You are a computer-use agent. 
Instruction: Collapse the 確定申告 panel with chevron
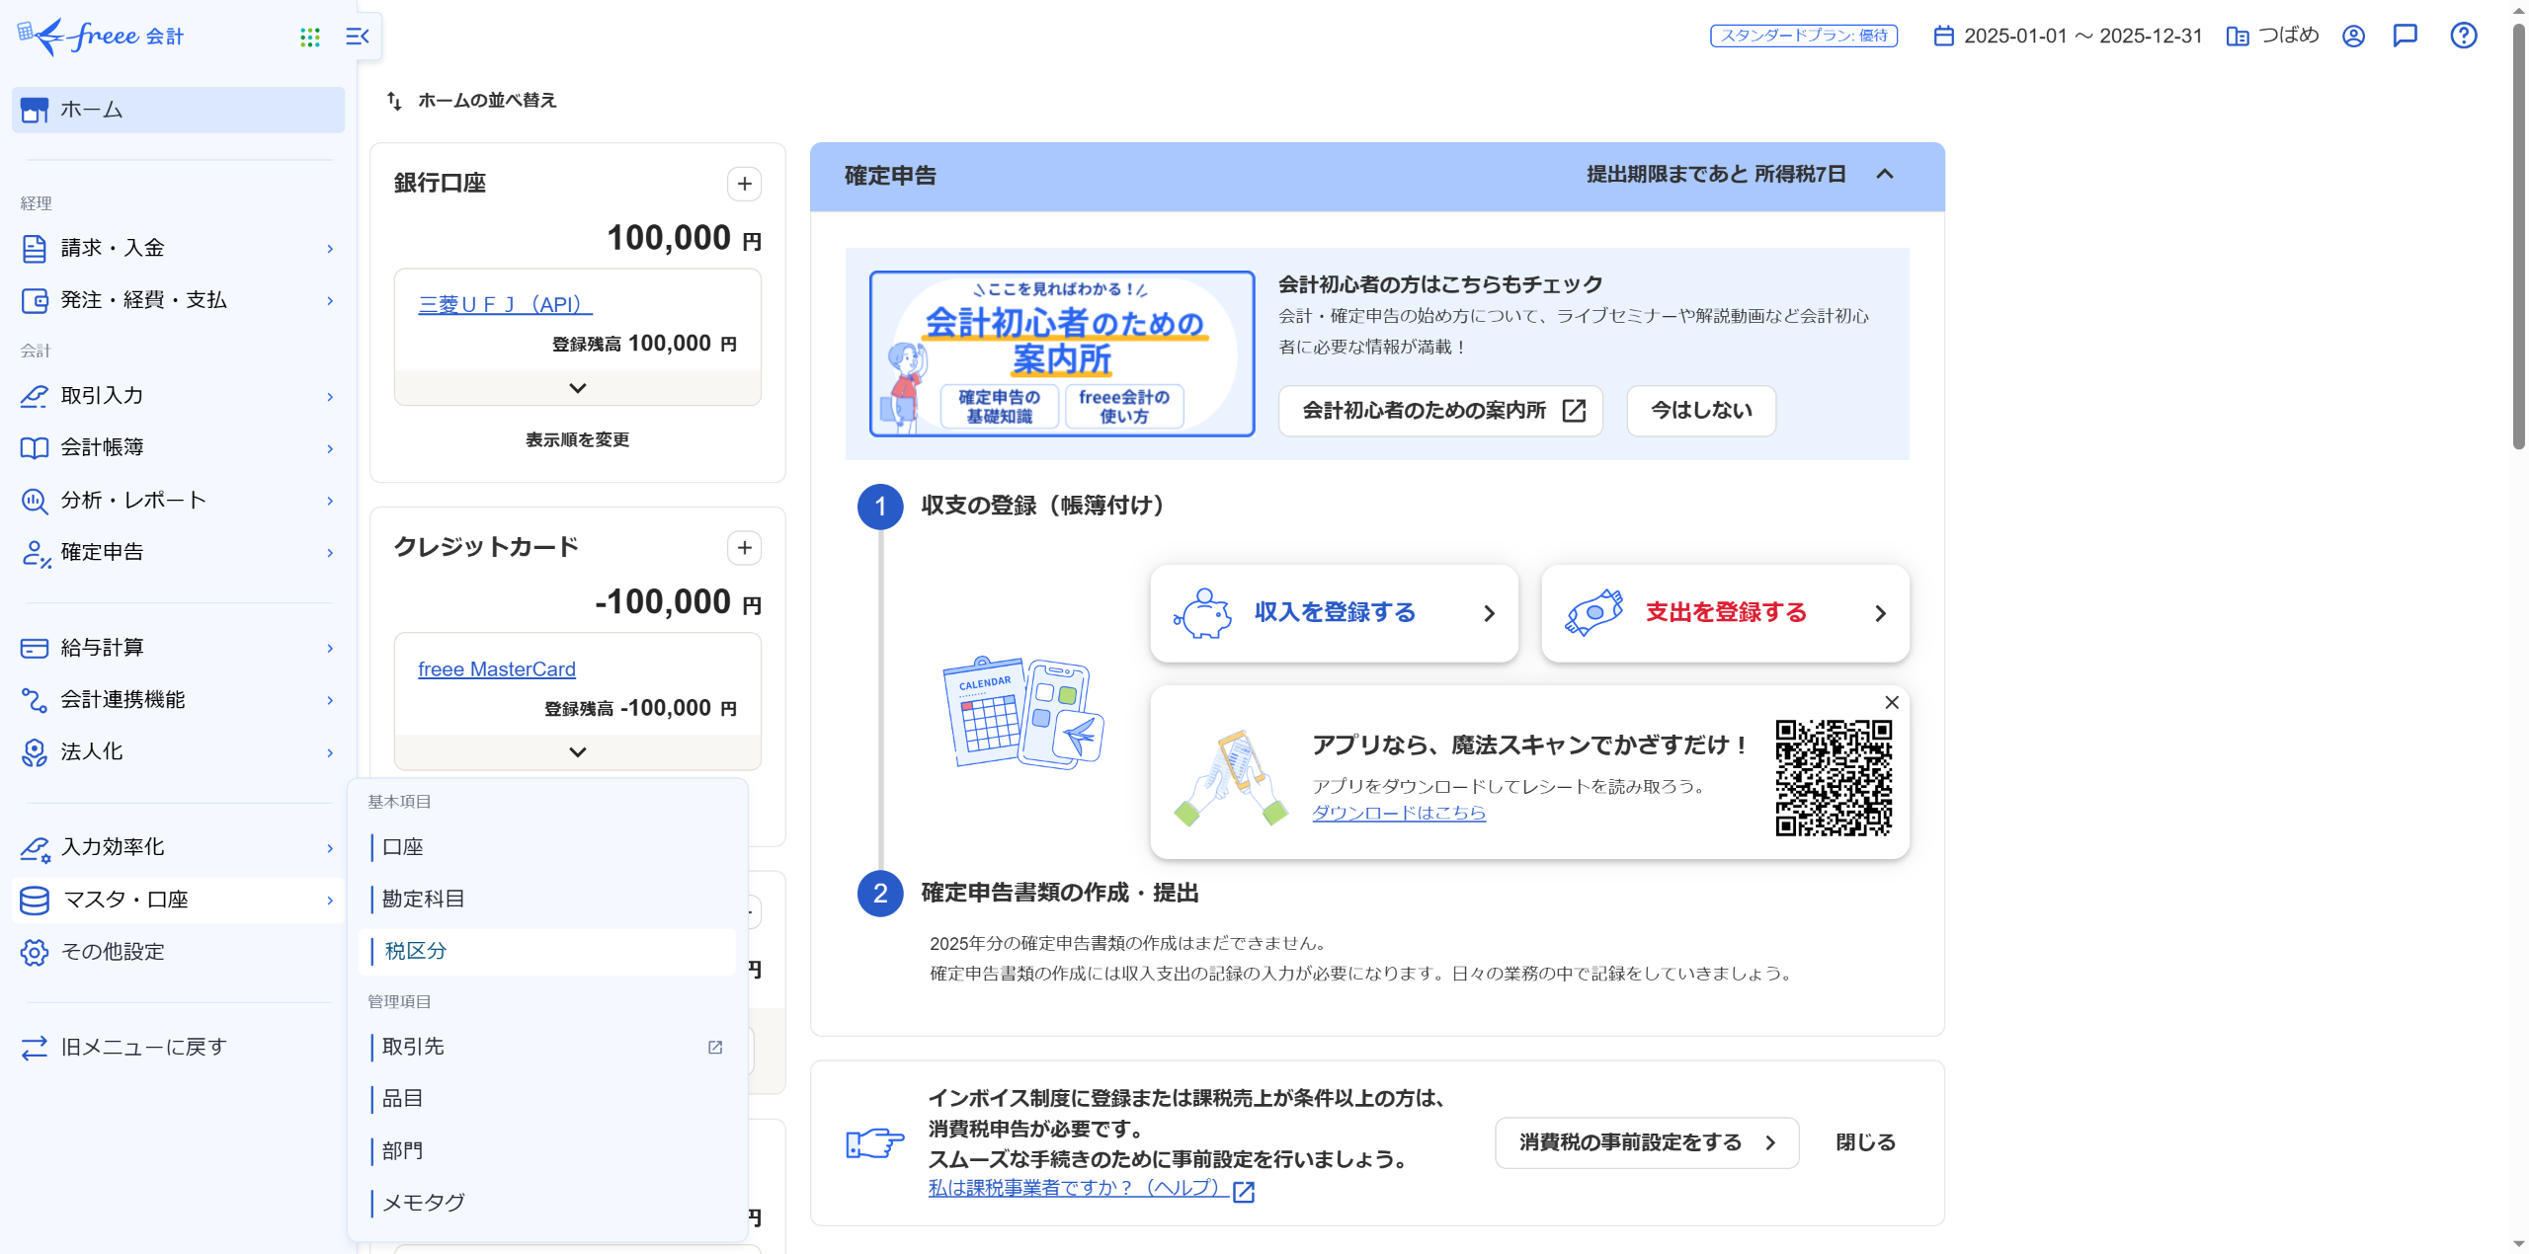[x=1884, y=175]
